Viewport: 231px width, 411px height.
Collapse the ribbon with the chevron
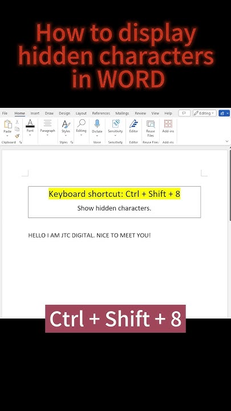pyautogui.click(x=227, y=142)
